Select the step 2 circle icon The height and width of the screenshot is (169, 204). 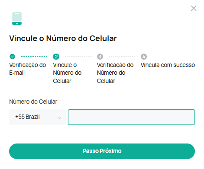[x=56, y=57]
